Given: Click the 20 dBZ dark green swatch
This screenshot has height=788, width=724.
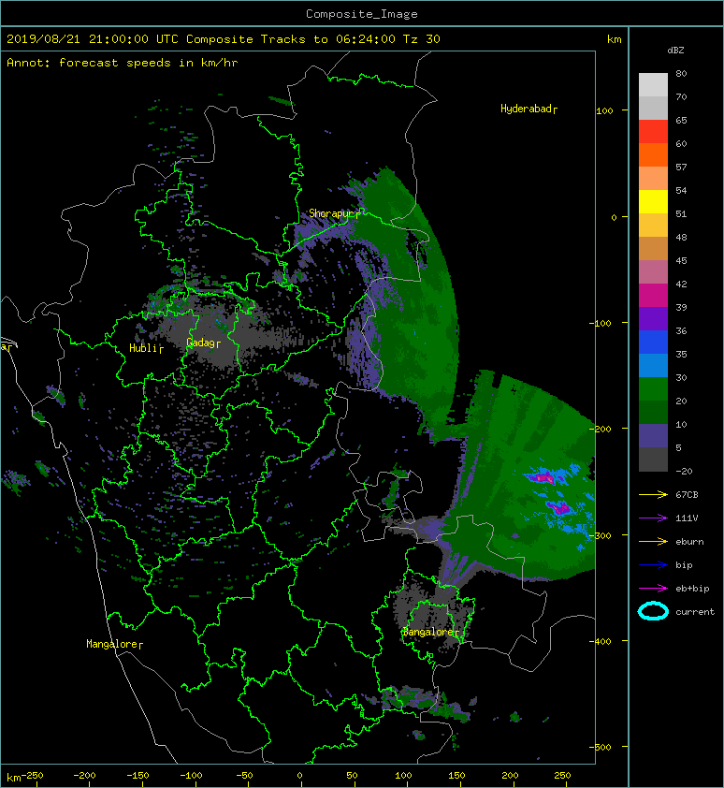Looking at the screenshot, I should 653,412.
